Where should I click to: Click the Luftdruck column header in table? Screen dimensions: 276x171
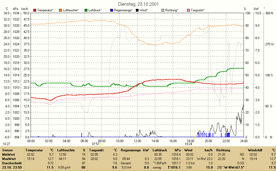click(x=160, y=150)
